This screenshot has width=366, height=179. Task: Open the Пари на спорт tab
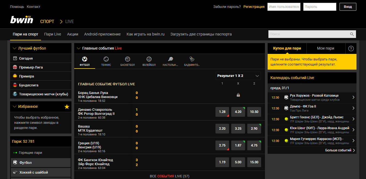(x=26, y=34)
